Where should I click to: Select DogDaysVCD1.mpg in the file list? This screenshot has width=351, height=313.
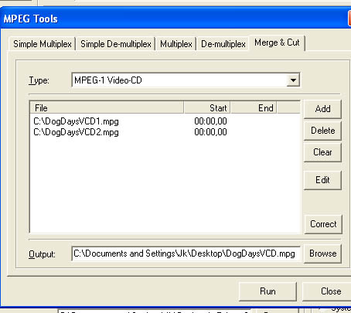pos(165,121)
